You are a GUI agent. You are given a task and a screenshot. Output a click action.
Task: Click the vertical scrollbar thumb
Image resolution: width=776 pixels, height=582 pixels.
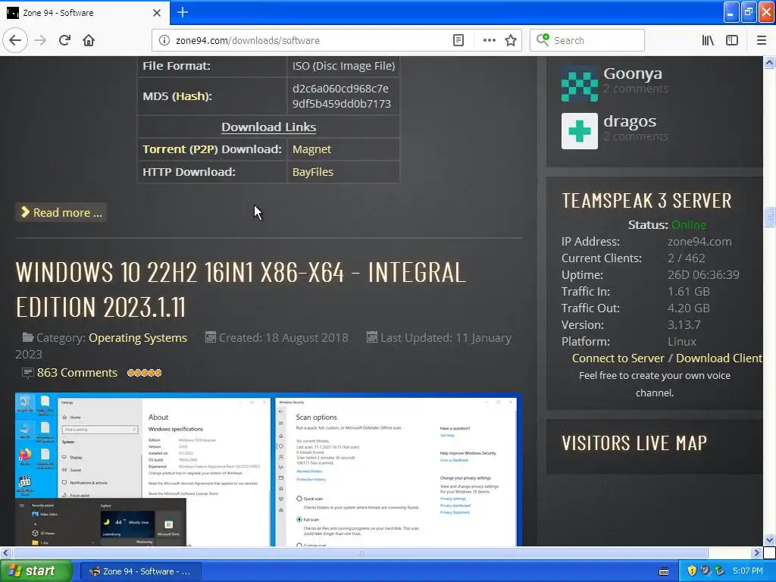tap(769, 216)
